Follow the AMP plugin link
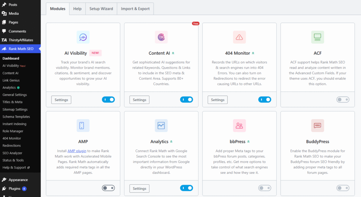Image resolution: width=361 pixels, height=197 pixels. [77, 151]
